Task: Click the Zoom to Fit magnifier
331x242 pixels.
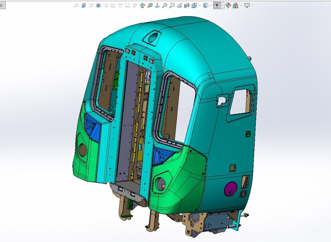Action: pyautogui.click(x=165, y=5)
